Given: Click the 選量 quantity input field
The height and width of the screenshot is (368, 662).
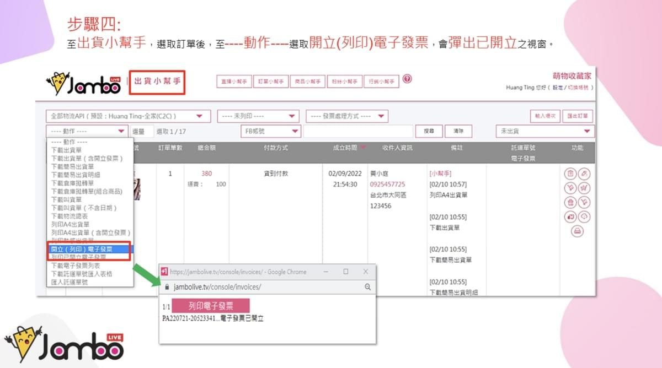Looking at the screenshot, I should [142, 131].
